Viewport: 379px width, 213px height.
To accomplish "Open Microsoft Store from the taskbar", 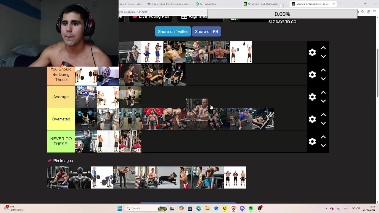I will (190, 208).
